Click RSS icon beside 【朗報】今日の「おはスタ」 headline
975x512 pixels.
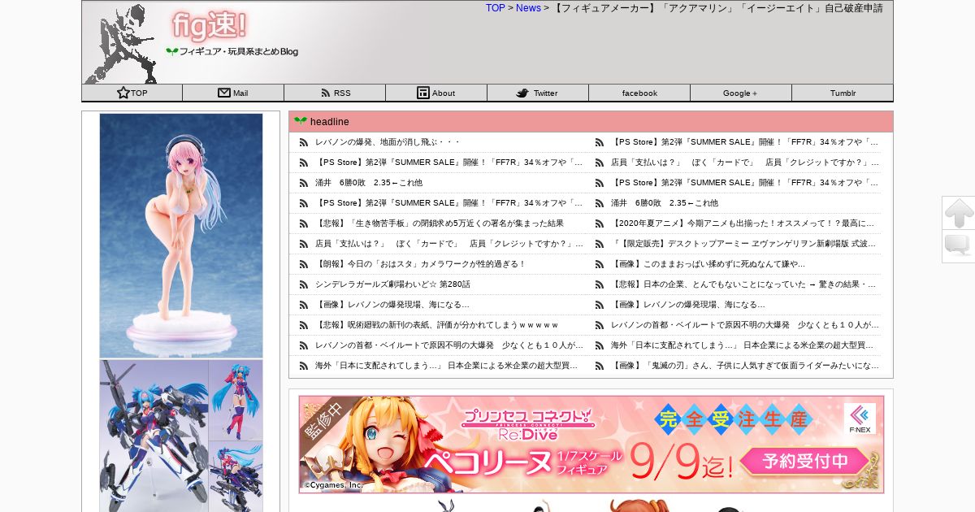303,264
